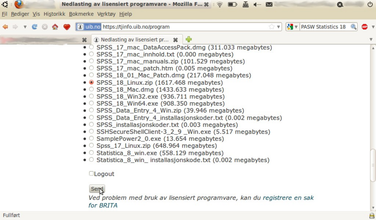Open the Rediger menu

(x=20, y=14)
